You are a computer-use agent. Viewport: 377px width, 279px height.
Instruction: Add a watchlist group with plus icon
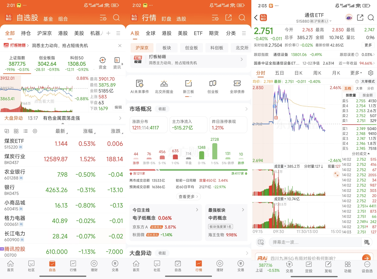(x=108, y=33)
